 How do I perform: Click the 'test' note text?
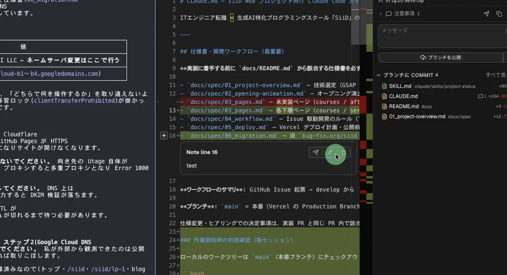192,166
